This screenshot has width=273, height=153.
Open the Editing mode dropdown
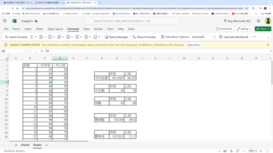click(244, 29)
